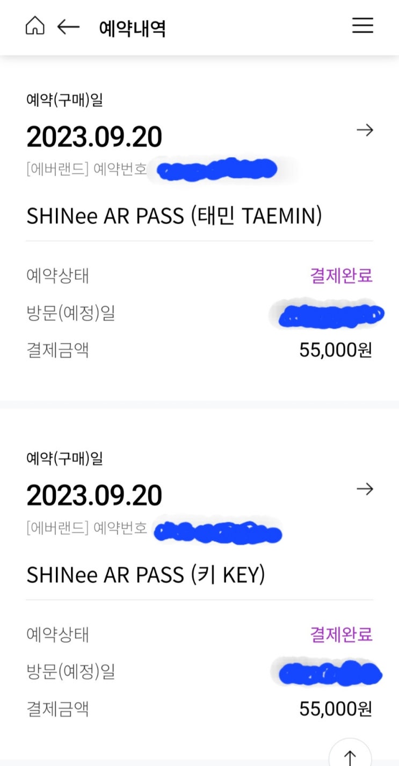Viewport: 399px width, 766px height.
Task: Tap 55,000원 amount on TAEMIN pass
Action: coord(336,350)
